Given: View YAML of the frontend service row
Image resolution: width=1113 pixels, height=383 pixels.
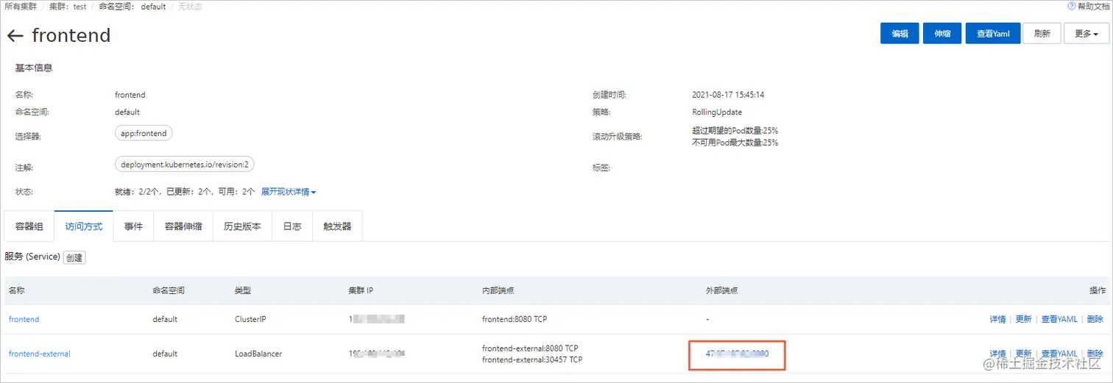Looking at the screenshot, I should (1059, 319).
